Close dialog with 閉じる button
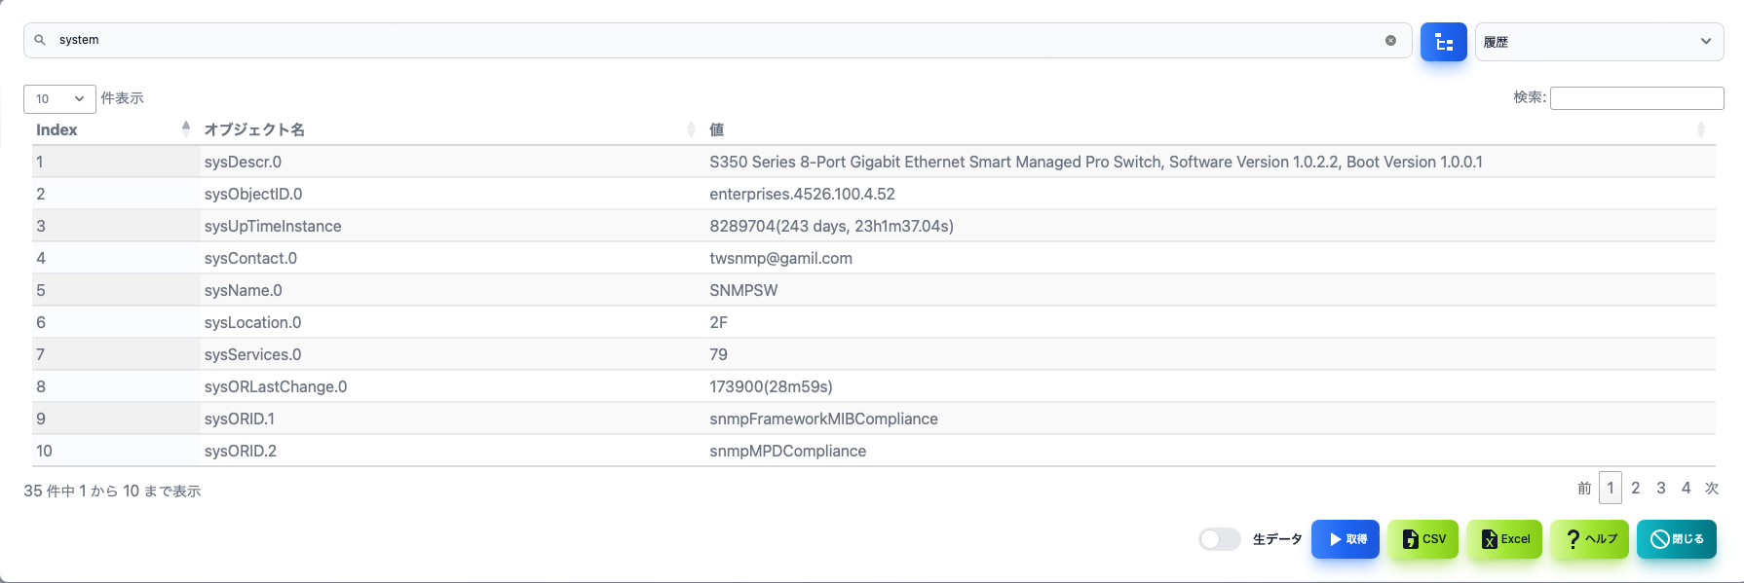Screen dimensions: 1744x583 [x=1677, y=539]
